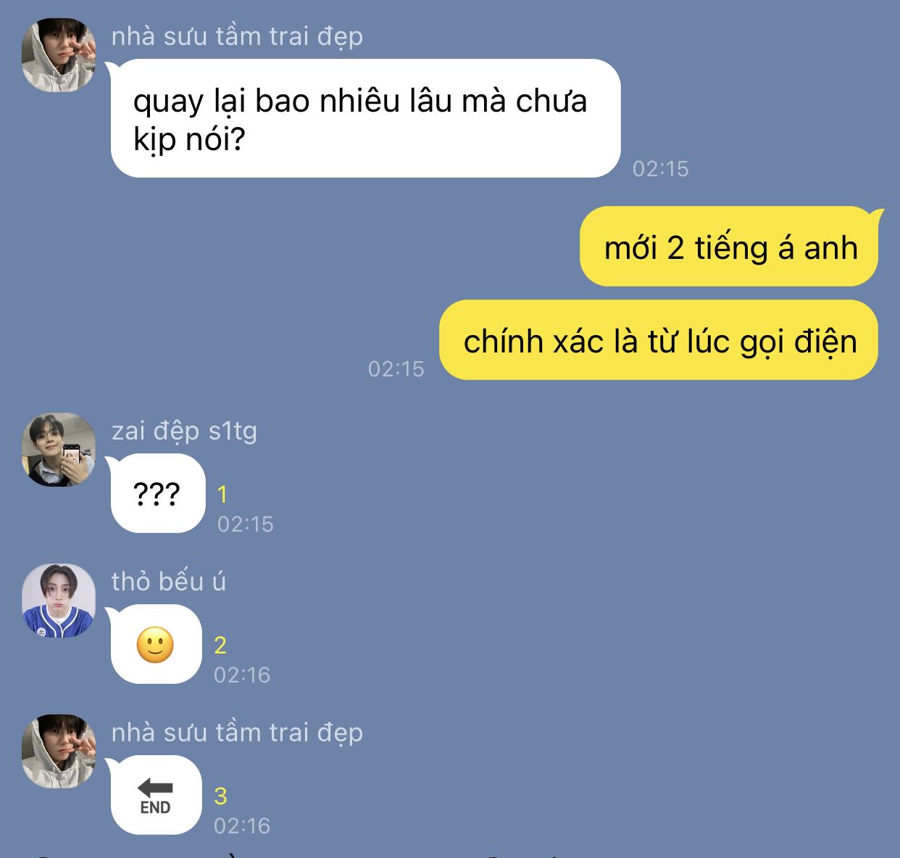Viewport: 900px width, 858px height.
Task: Tap 02:15 timestamp beside first white bubble
Action: [660, 169]
